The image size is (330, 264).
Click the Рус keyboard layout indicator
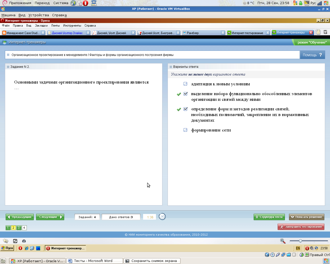click(x=313, y=3)
